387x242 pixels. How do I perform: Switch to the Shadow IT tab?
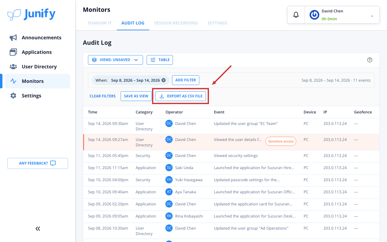[100, 23]
